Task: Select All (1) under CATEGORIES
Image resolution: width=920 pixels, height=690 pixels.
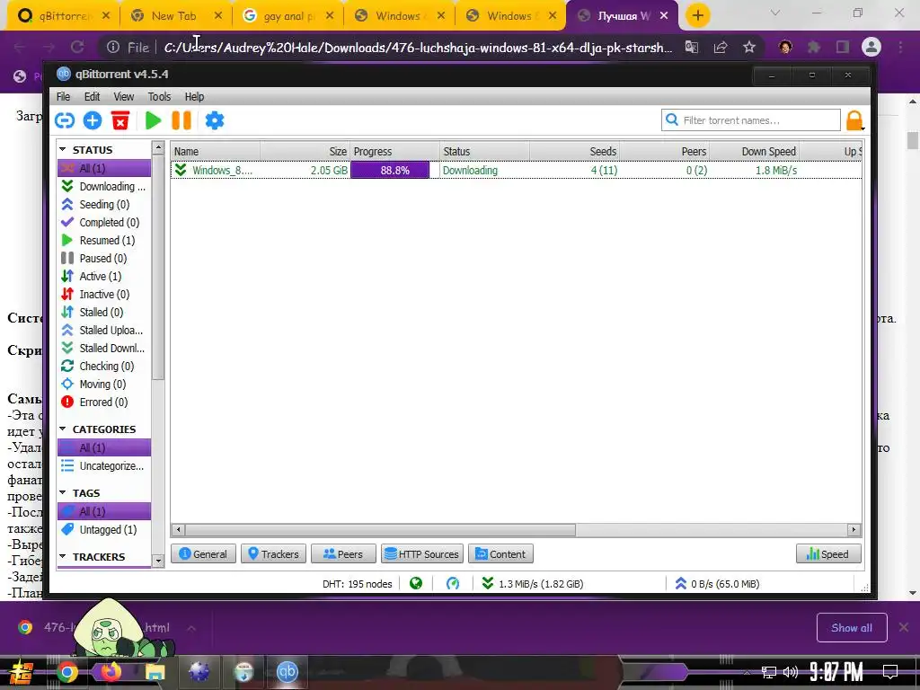Action: pos(104,447)
